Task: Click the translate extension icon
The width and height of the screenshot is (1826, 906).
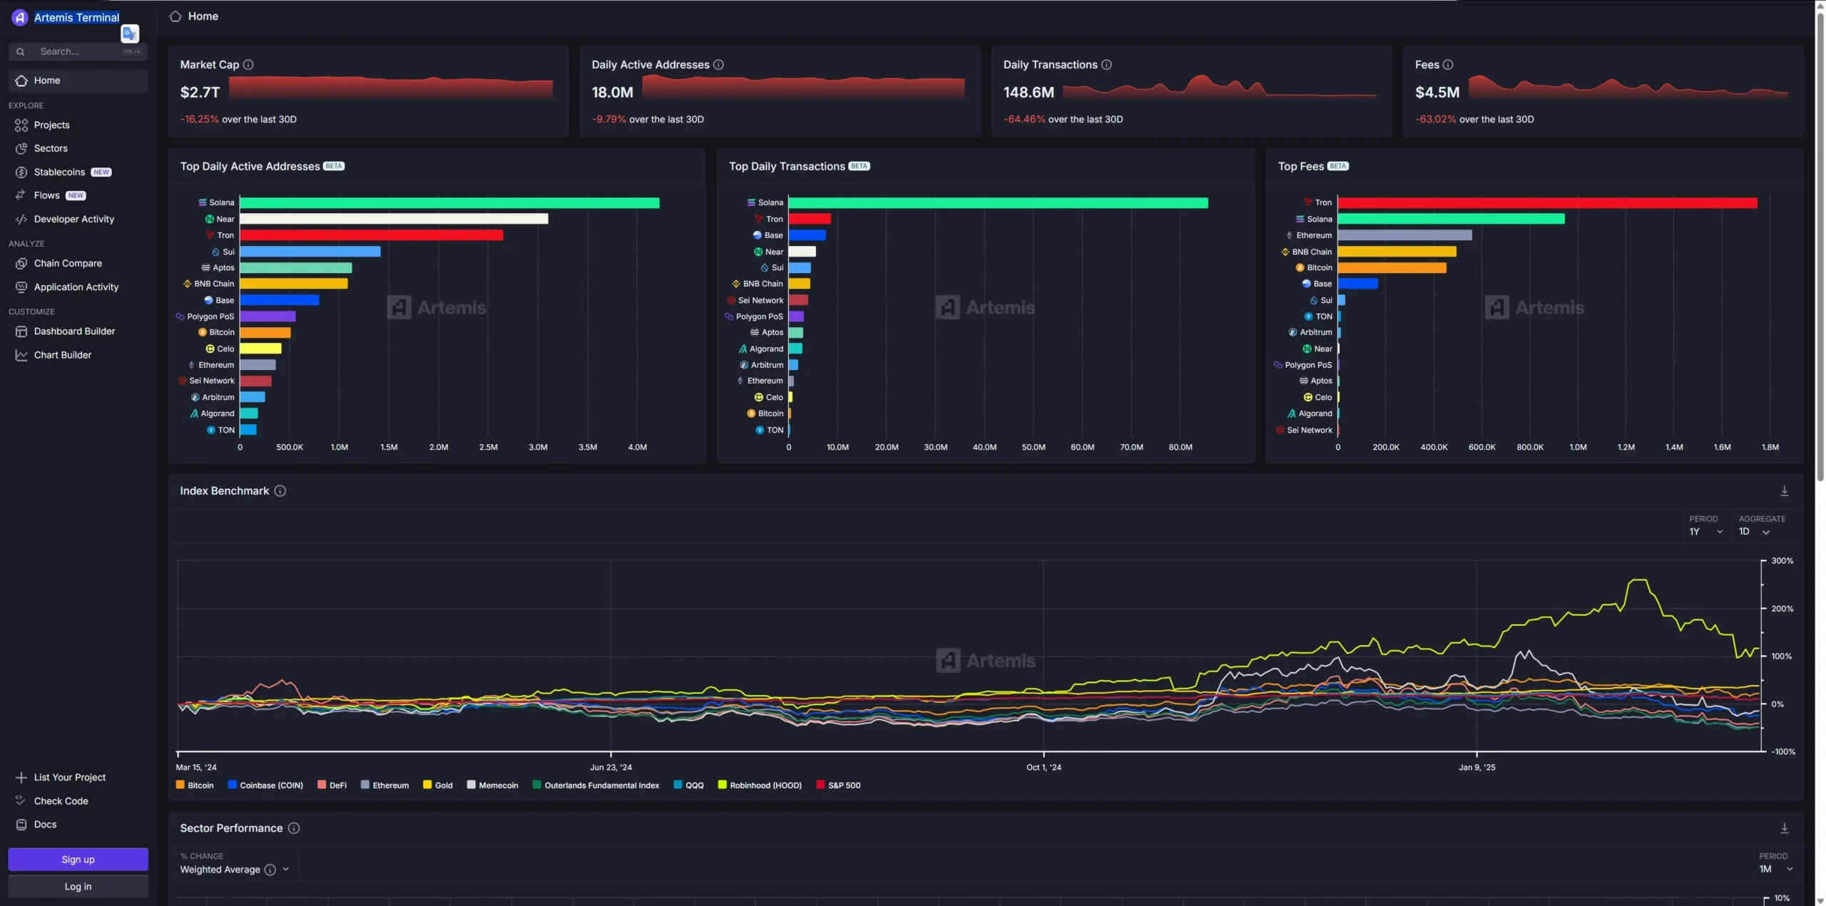Action: 130,33
